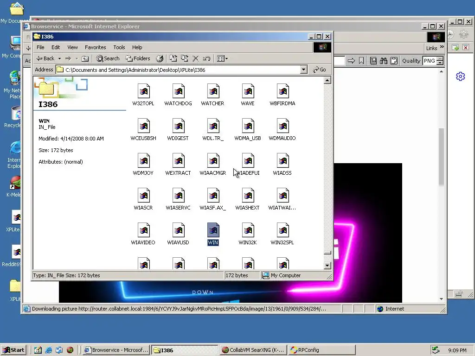Select the WDMJOY file
This screenshot has height=356, width=475.
(x=143, y=165)
